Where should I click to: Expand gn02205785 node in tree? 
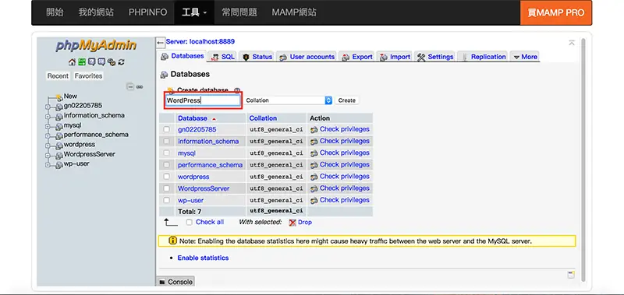point(48,107)
